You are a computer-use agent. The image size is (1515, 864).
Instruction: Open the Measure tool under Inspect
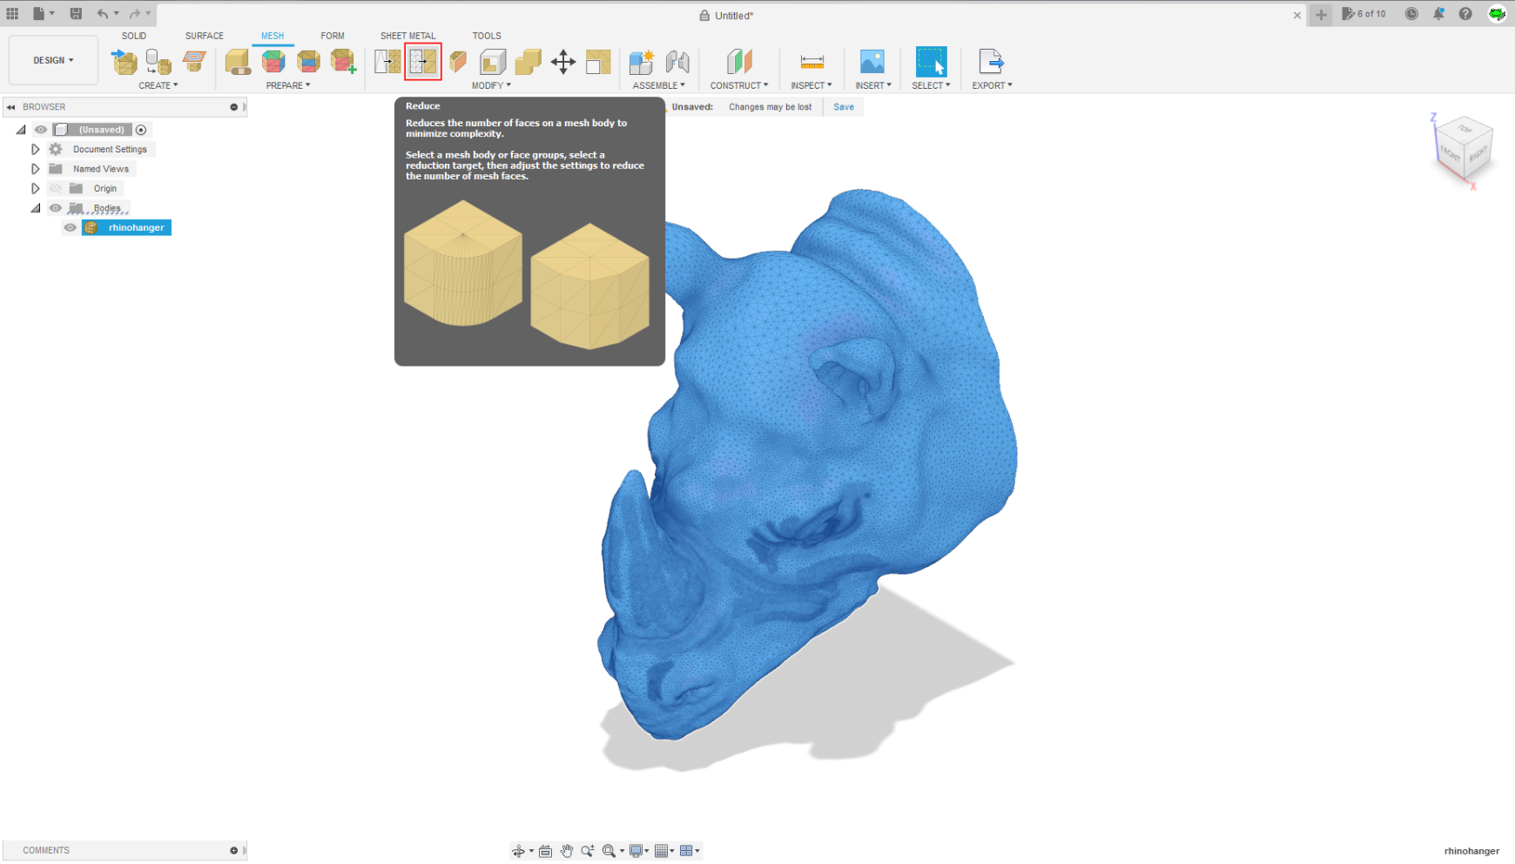(811, 63)
